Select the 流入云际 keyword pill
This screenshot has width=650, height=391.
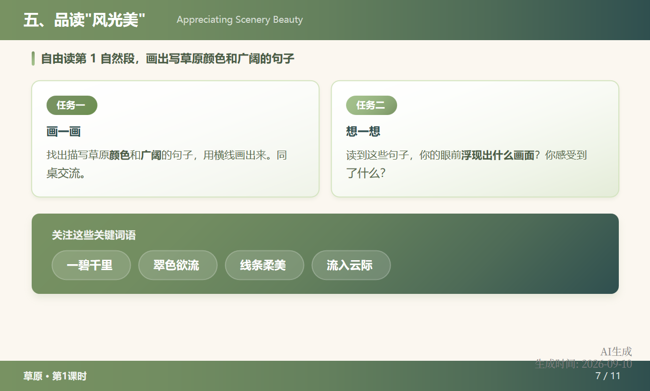coord(351,265)
